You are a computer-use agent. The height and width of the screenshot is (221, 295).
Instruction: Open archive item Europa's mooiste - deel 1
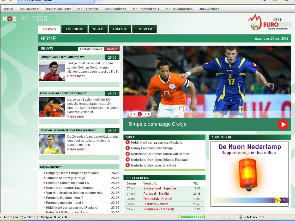click(64, 202)
